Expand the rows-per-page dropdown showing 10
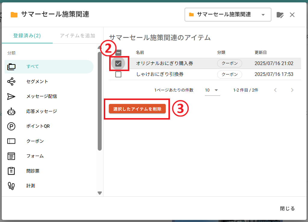The height and width of the screenshot is (222, 308). click(212, 90)
